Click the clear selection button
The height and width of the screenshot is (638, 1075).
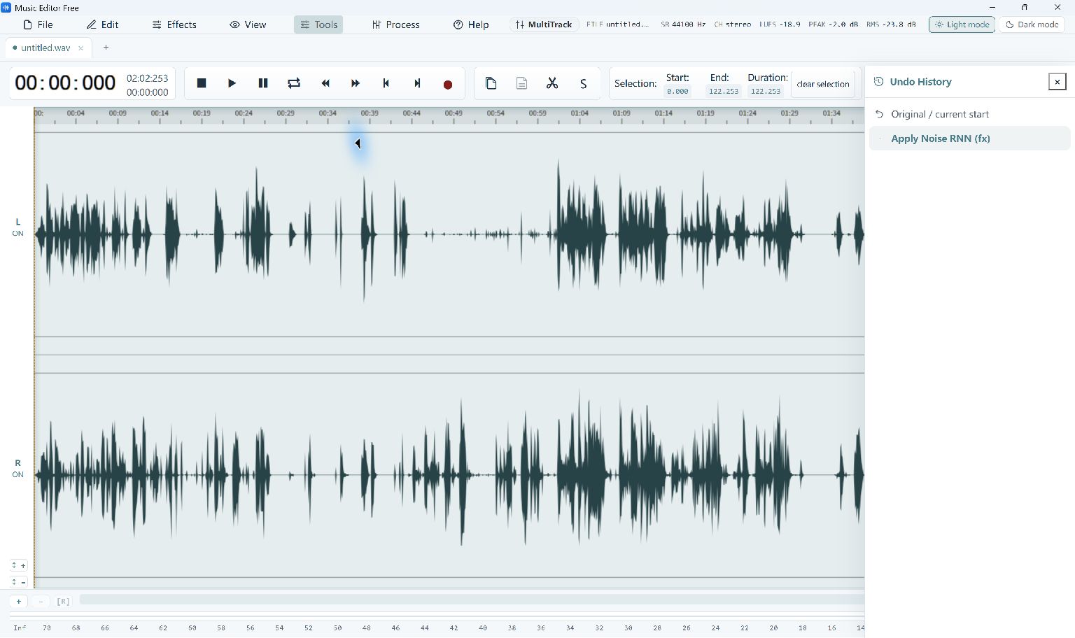[x=822, y=84]
